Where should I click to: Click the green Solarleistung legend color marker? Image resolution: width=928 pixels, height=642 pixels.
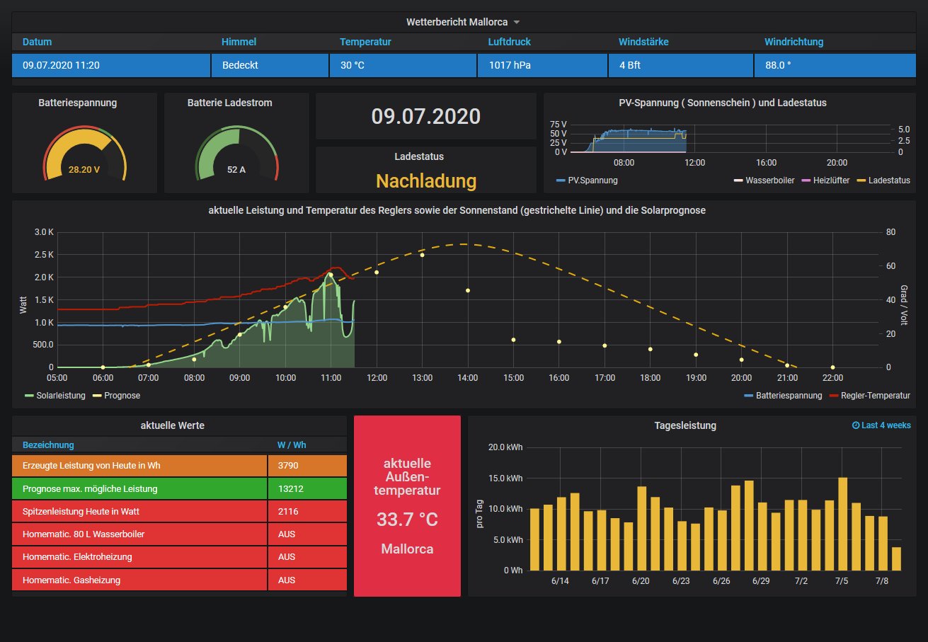(x=29, y=396)
